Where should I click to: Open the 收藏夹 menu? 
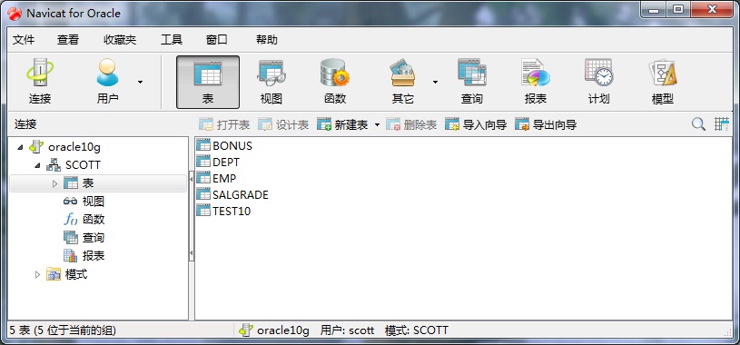(x=120, y=40)
